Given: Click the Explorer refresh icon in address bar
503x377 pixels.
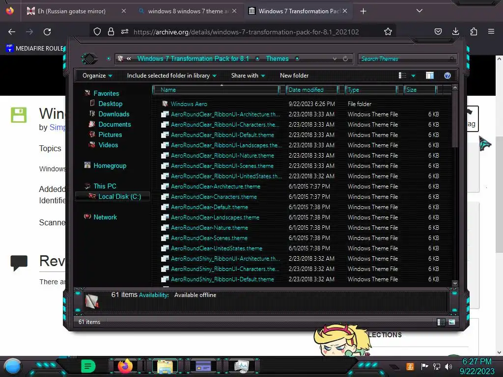Looking at the screenshot, I should (x=345, y=59).
